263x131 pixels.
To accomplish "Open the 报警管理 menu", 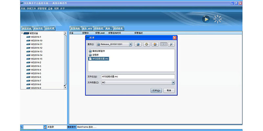I will tap(42, 9).
